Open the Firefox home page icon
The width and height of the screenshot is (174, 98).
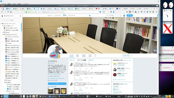tap(11, 12)
